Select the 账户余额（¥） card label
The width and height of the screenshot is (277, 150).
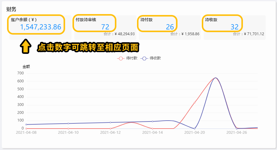pyautogui.click(x=24, y=20)
